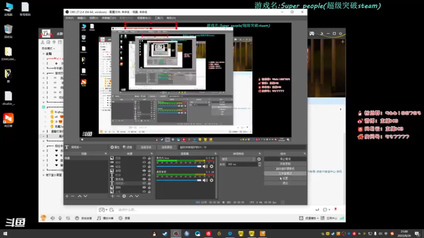Add a new scene with plus icon
Image resolution: width=424 pixels, height=238 pixels.
pyautogui.click(x=67, y=196)
